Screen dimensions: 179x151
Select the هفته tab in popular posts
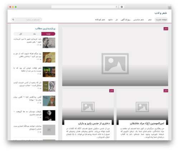tap(48, 34)
